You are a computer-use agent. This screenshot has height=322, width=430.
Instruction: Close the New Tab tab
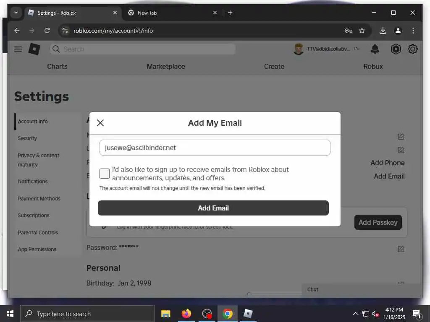tap(215, 13)
